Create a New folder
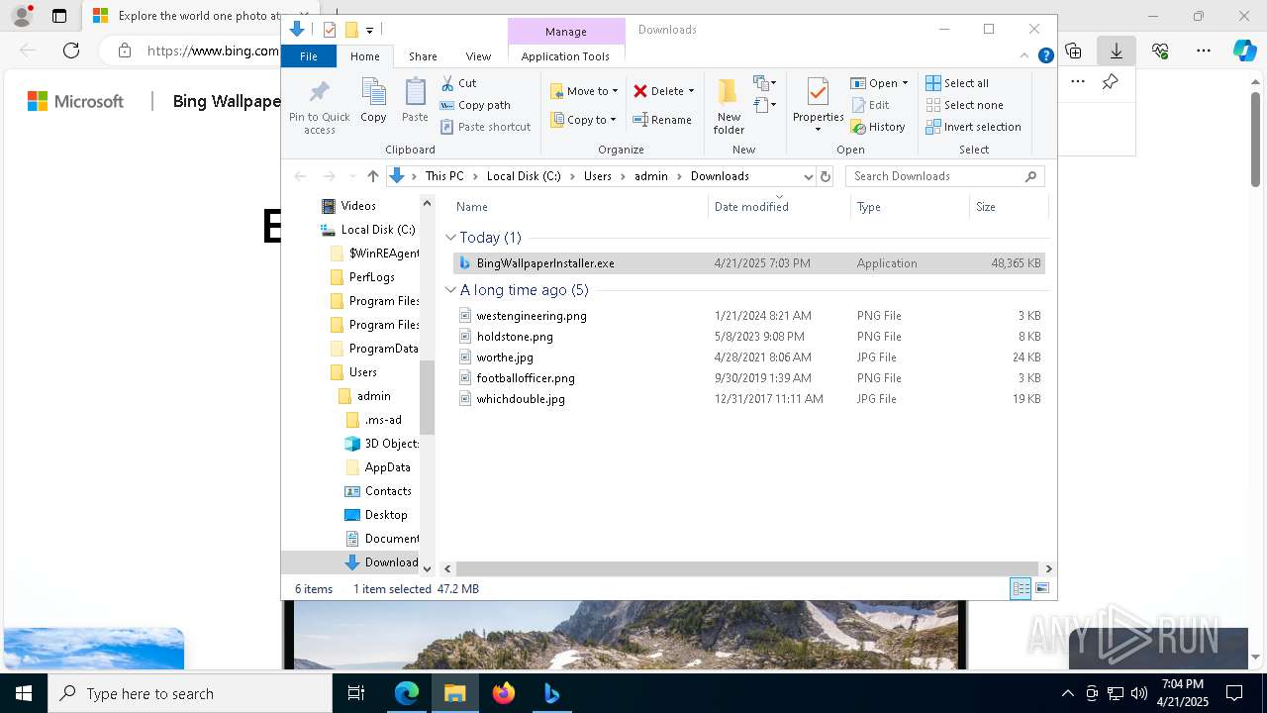This screenshot has height=713, width=1267. point(729,106)
